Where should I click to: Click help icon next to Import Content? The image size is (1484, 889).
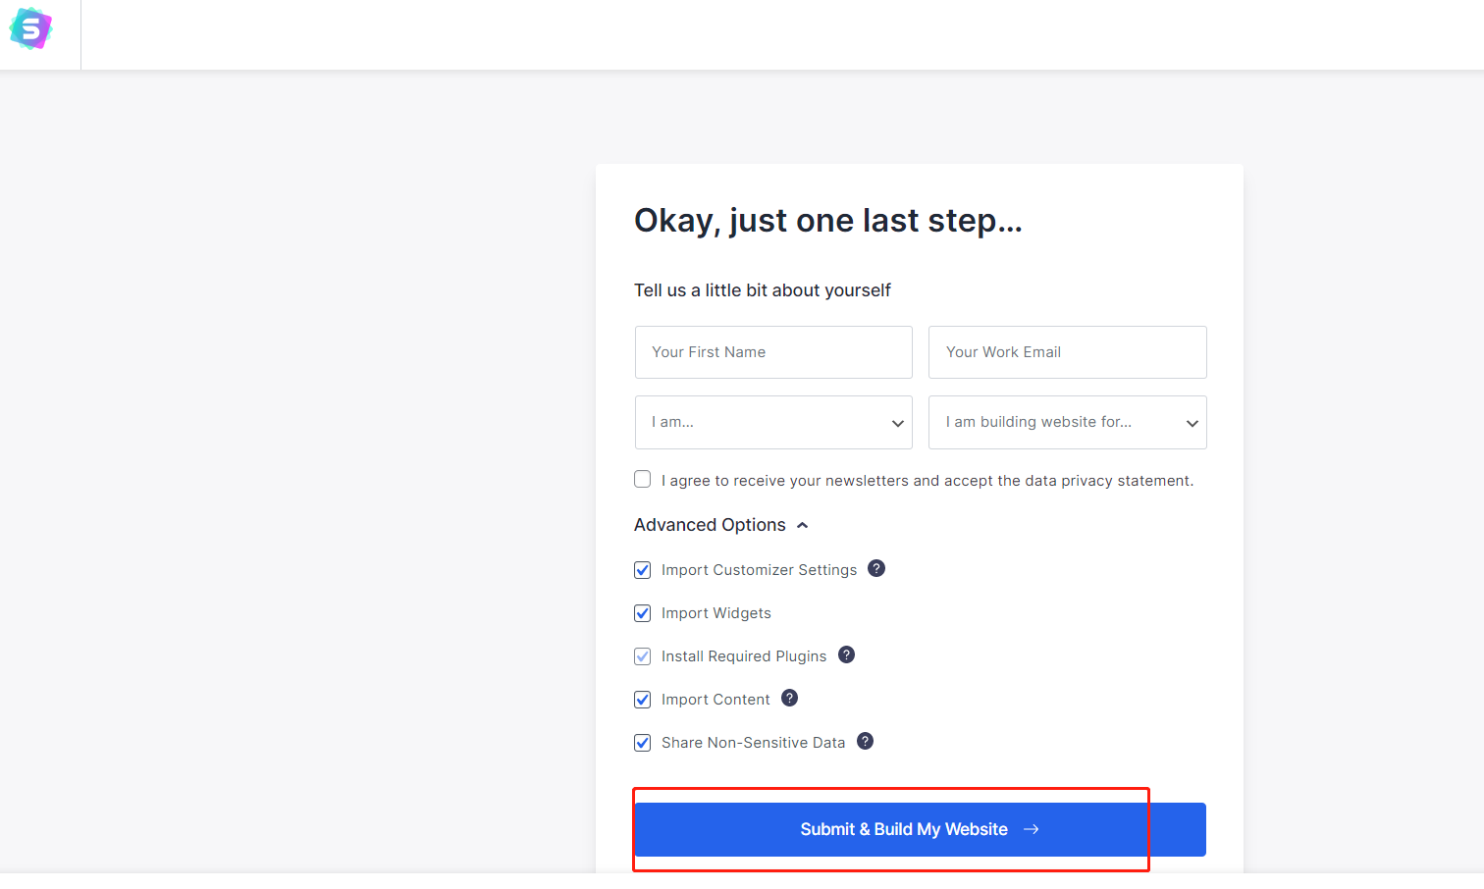tap(789, 698)
